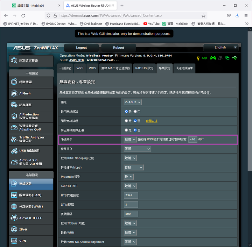The height and width of the screenshot is (247, 252).
Task: Click the RSSI -70 dBm field
Action: click(x=193, y=139)
